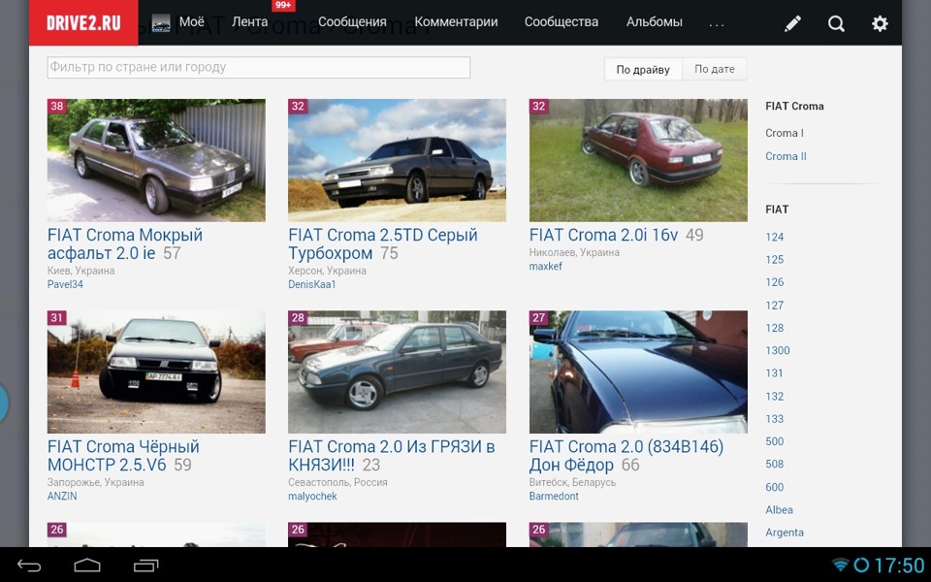Open the grey Croma Мокрый асфальт photo
Viewport: 931px width, 582px height.
(x=156, y=160)
